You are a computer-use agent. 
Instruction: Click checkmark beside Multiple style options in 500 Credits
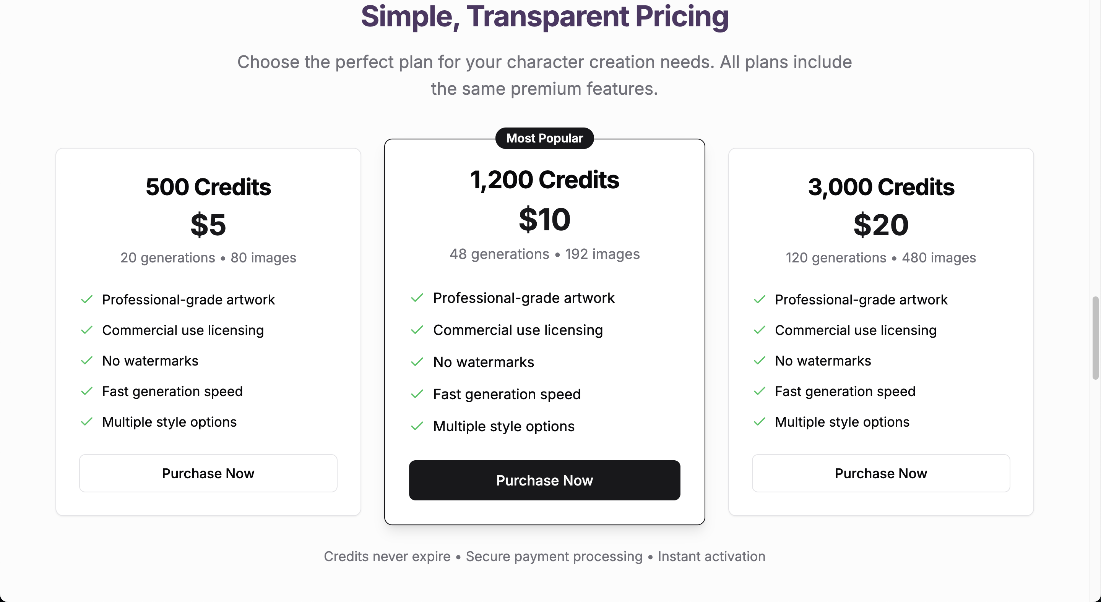coord(87,422)
